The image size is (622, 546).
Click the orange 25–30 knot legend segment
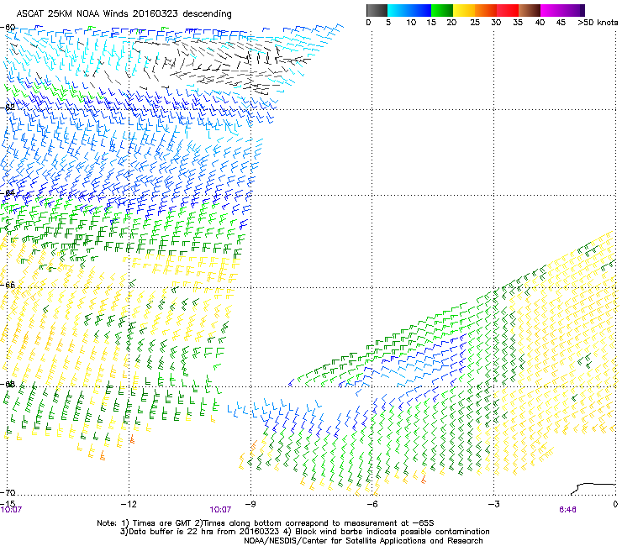[486, 10]
